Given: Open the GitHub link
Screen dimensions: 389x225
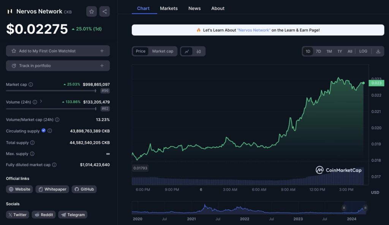Looking at the screenshot, I should [x=84, y=189].
